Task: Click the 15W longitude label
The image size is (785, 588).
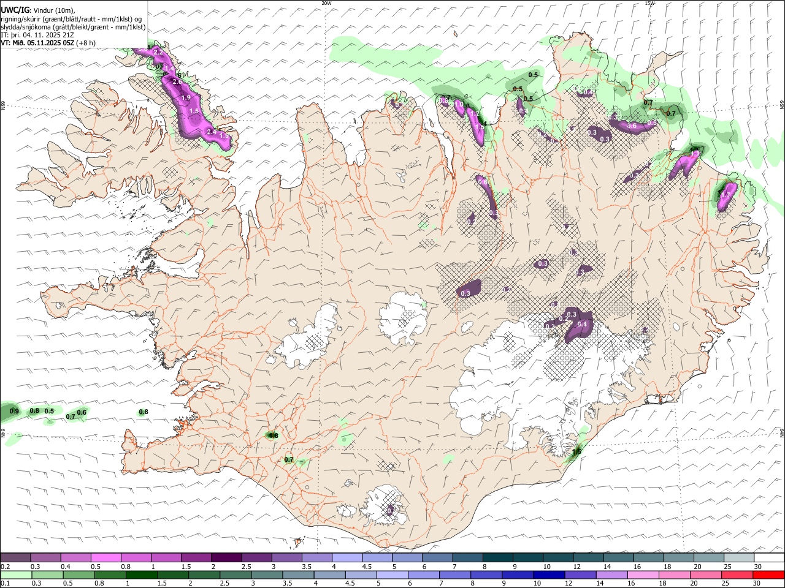Action: click(649, 3)
